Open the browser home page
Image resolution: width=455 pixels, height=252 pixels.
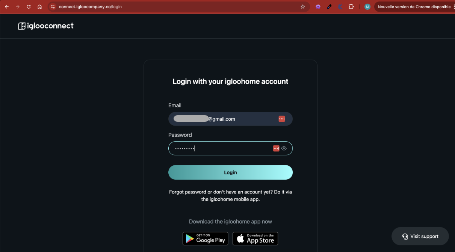click(x=39, y=7)
